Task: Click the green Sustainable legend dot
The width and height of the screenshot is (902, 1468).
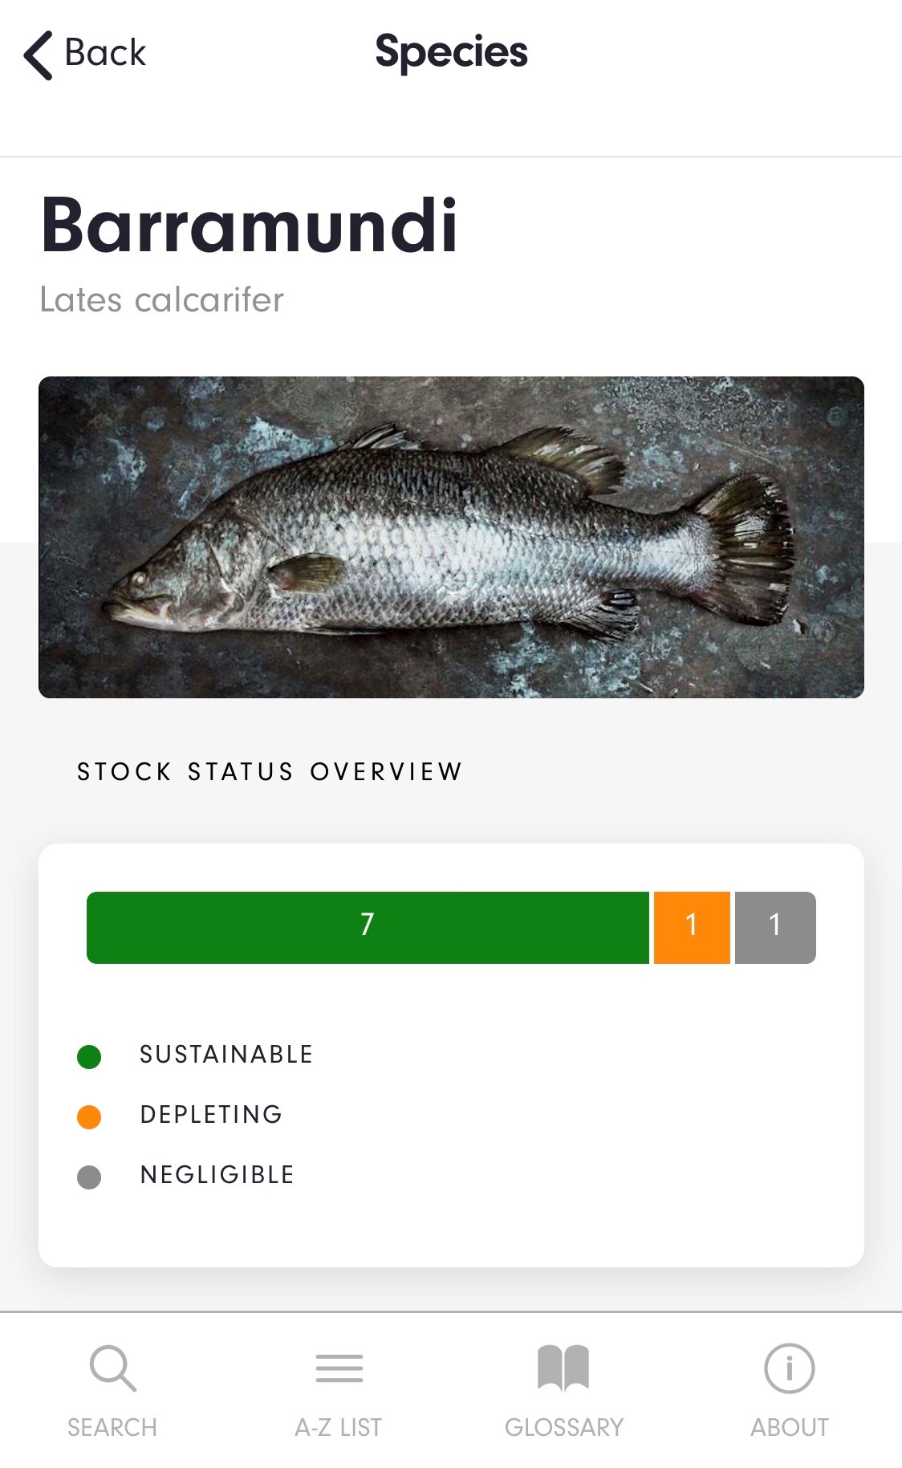Action: click(x=89, y=1057)
